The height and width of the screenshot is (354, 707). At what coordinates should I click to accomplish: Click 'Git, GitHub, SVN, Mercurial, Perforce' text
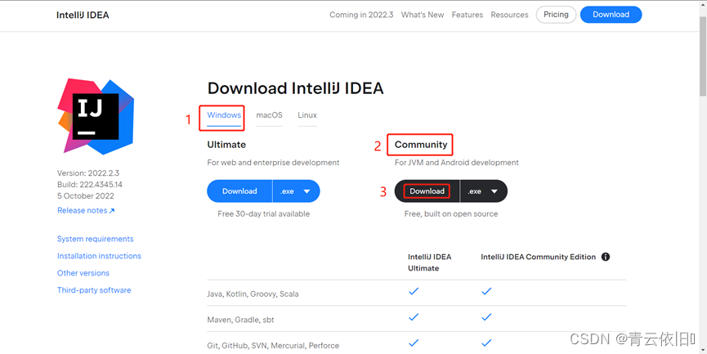273,346
